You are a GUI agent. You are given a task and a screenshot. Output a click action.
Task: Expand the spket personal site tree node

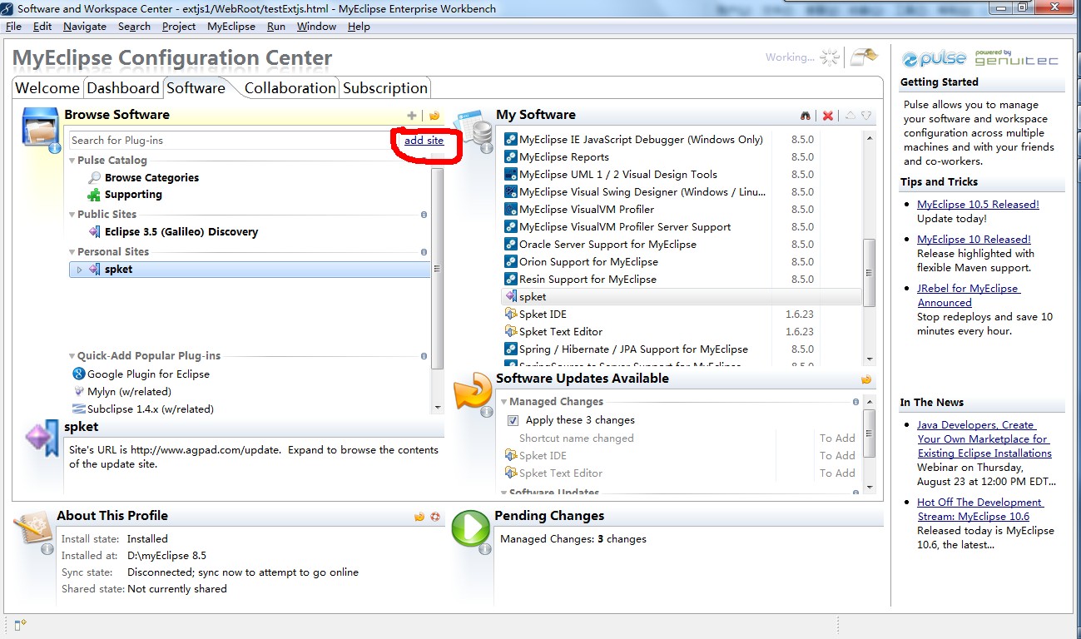point(80,270)
